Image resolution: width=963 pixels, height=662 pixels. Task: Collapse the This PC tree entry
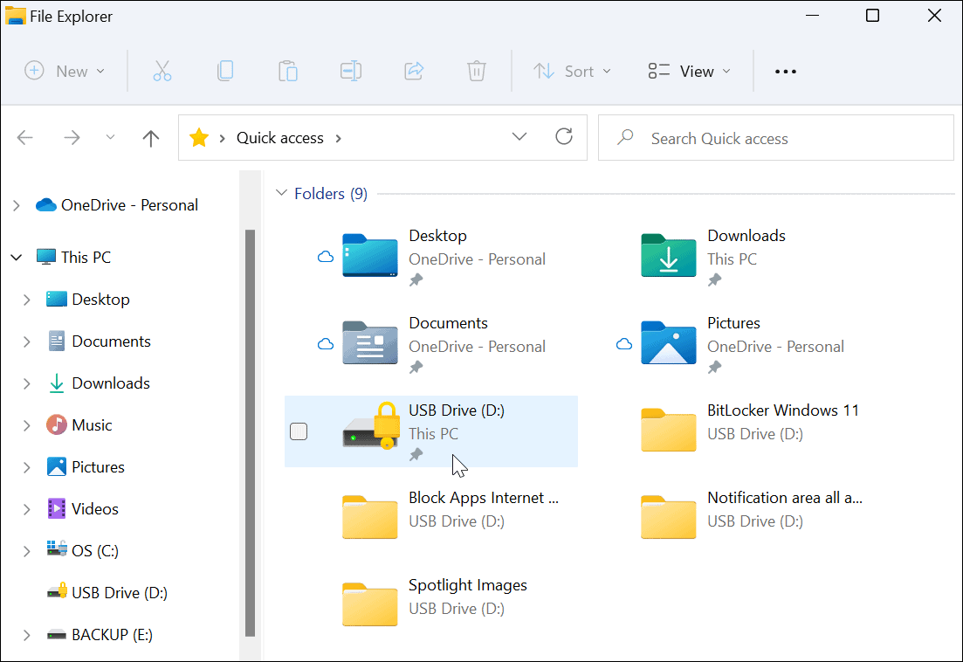16,257
